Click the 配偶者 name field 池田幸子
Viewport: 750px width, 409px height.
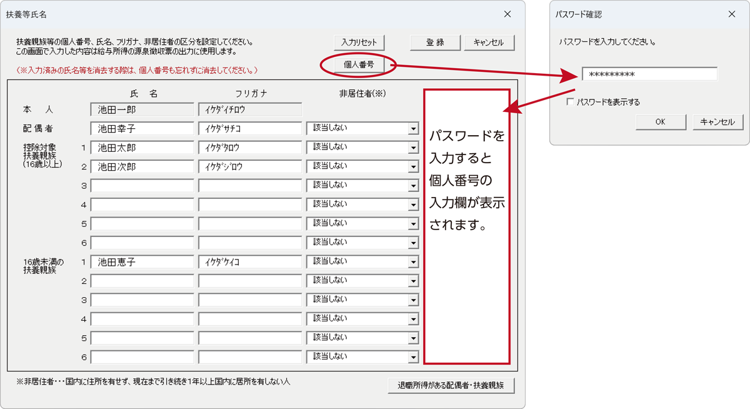(142, 129)
